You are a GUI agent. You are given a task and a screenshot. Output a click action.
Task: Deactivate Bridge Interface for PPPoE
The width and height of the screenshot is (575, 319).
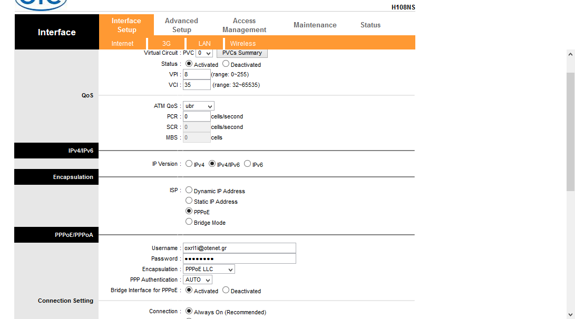point(226,290)
